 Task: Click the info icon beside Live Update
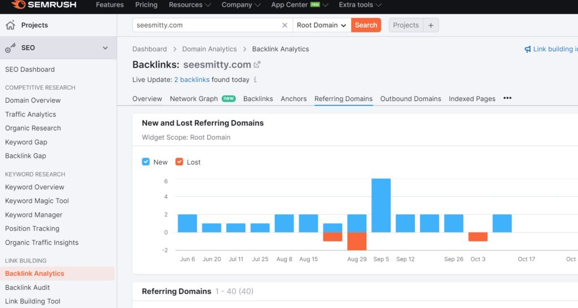point(255,80)
